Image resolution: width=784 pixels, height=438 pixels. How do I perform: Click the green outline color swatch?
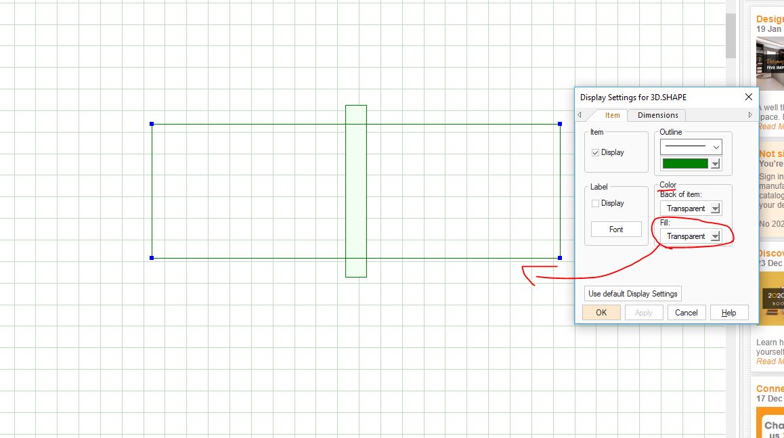pyautogui.click(x=685, y=164)
